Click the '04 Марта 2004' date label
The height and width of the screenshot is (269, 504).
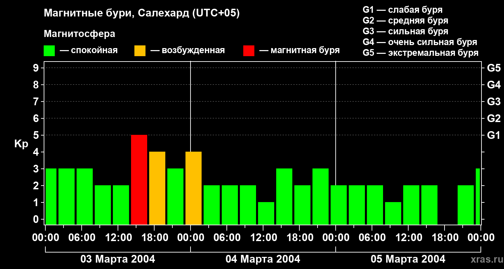263,259
